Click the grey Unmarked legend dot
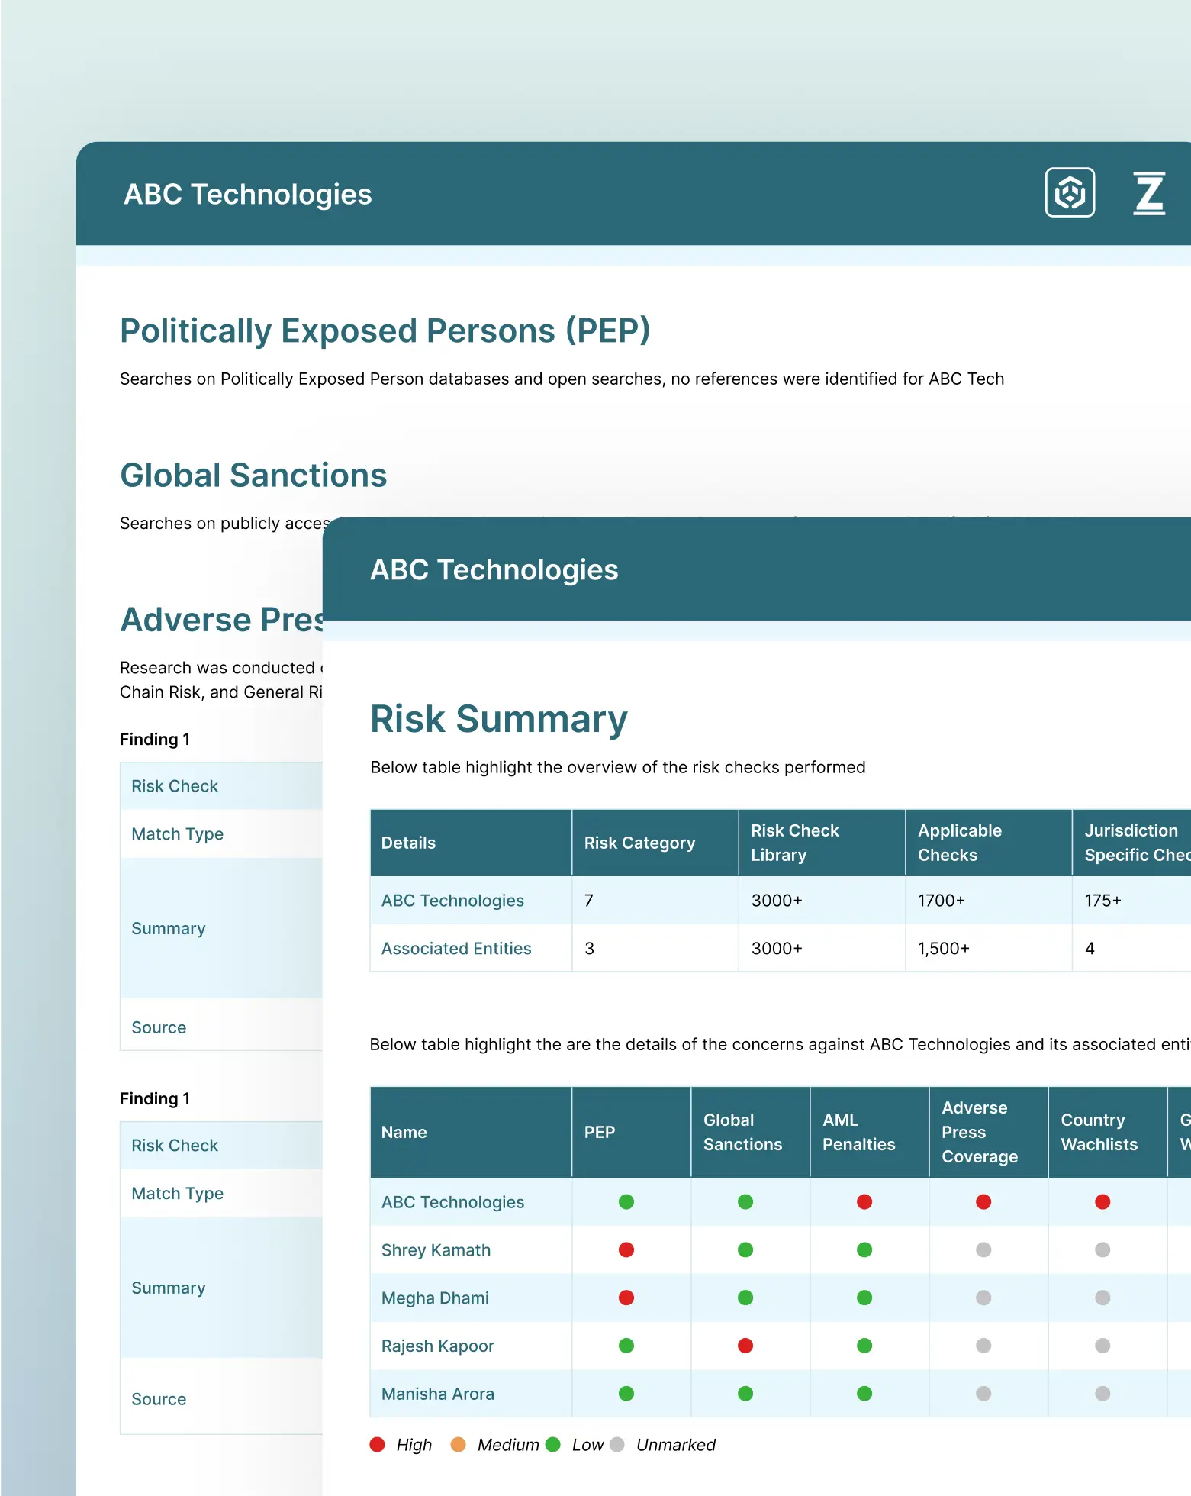1191x1496 pixels. [617, 1444]
